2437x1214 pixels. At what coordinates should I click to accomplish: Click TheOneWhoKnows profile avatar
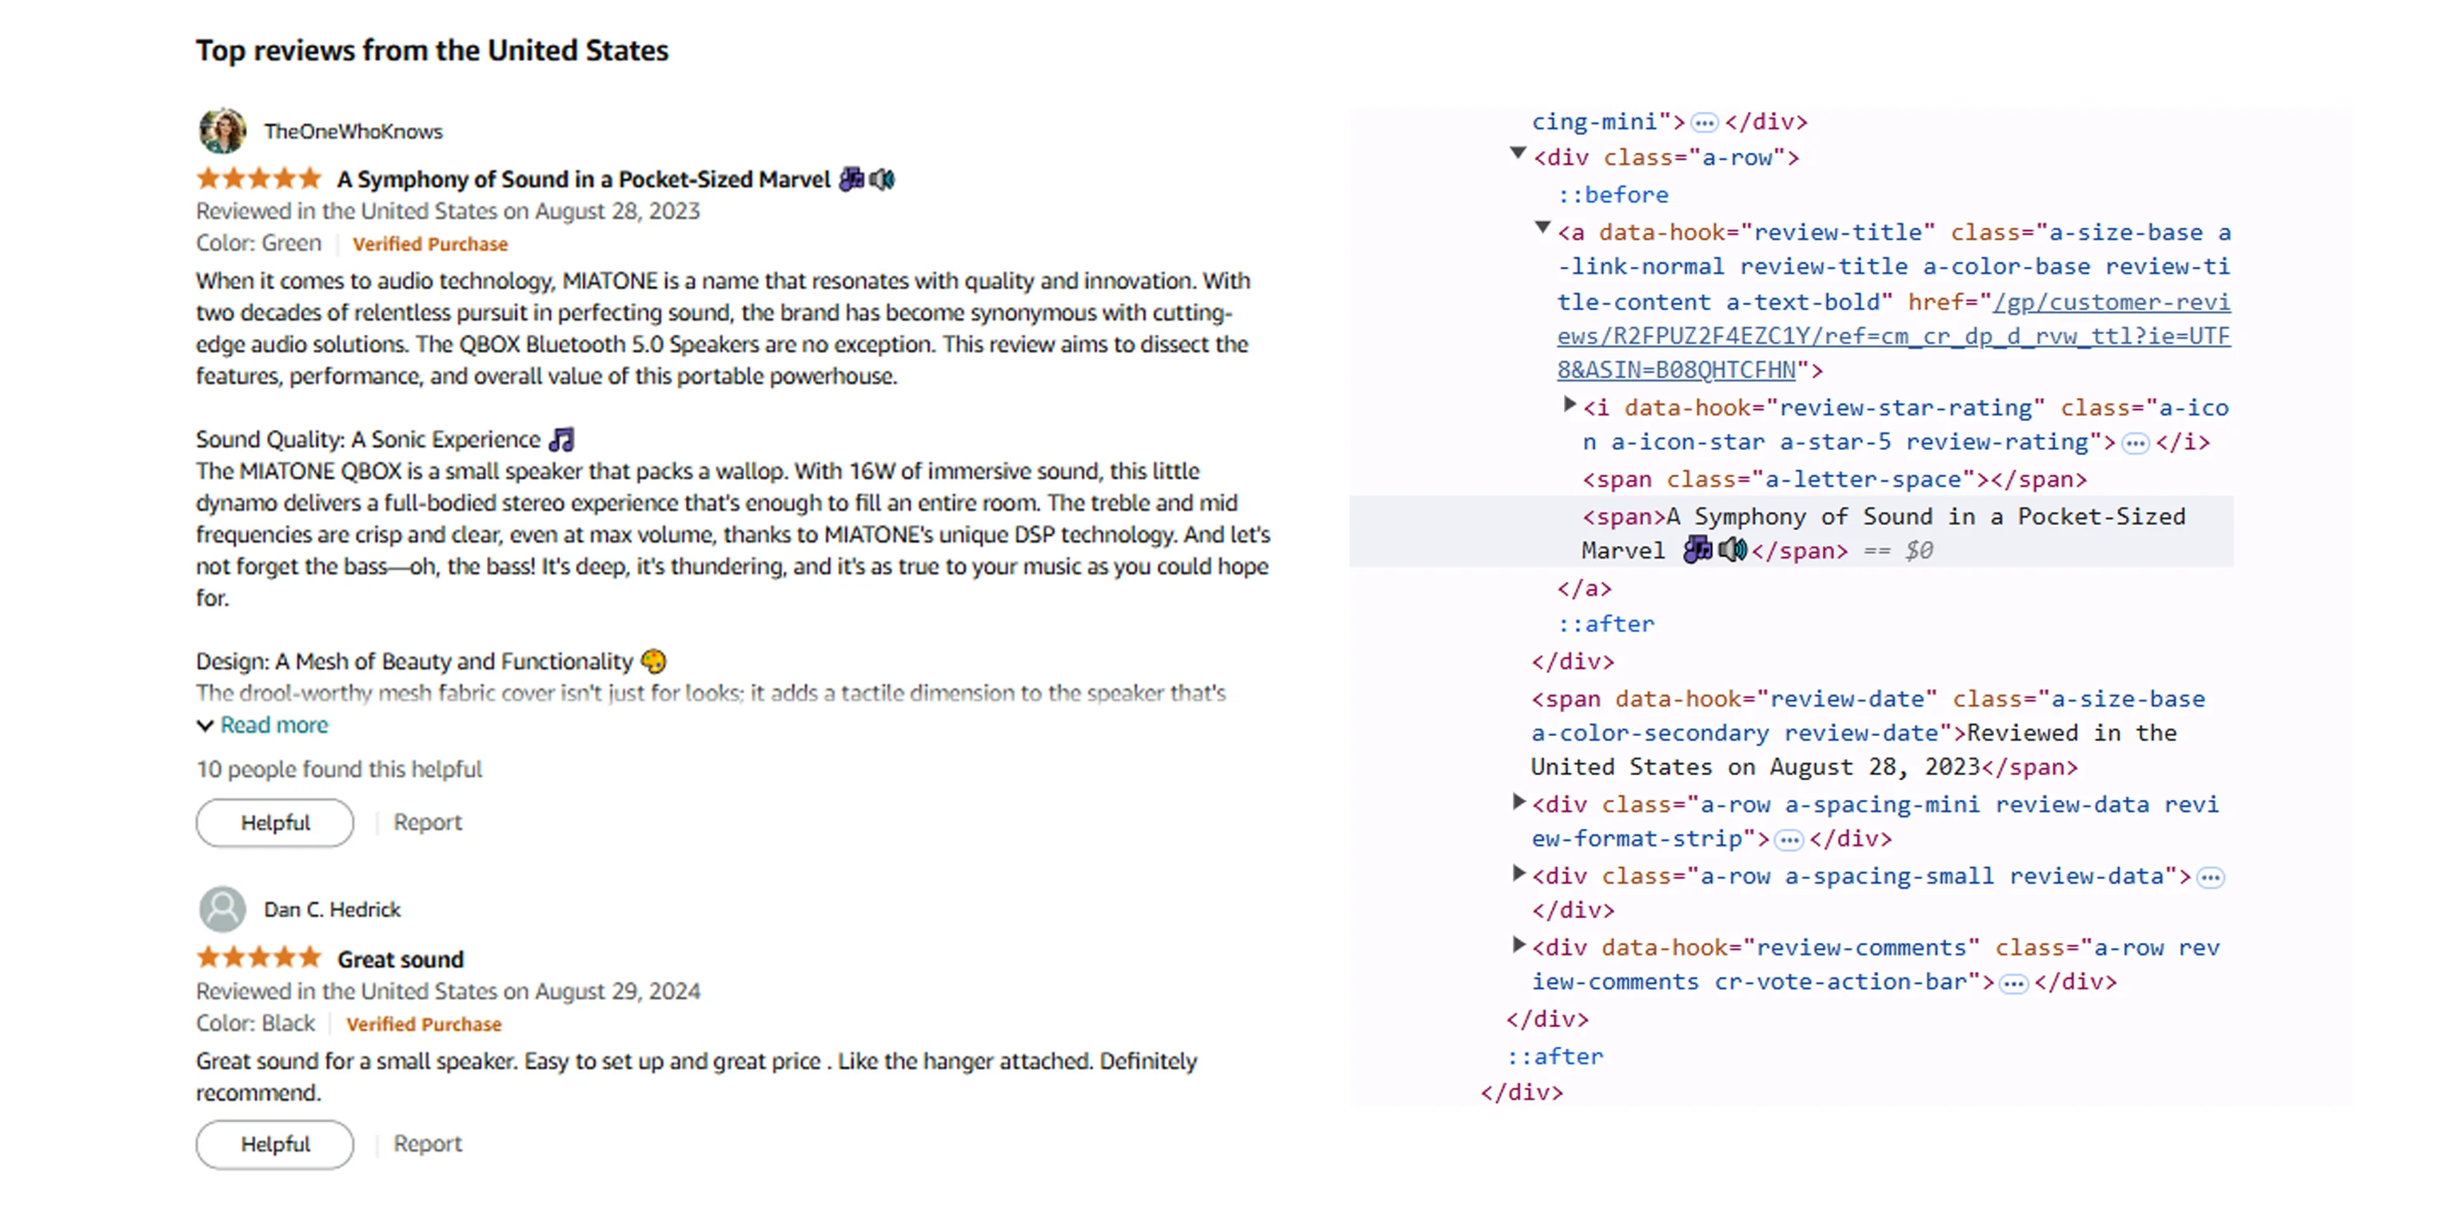click(222, 130)
